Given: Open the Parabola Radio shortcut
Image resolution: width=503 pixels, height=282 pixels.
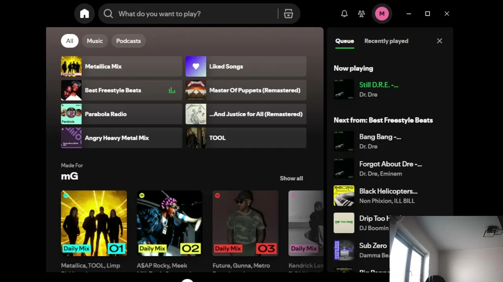Looking at the screenshot, I should tap(121, 114).
